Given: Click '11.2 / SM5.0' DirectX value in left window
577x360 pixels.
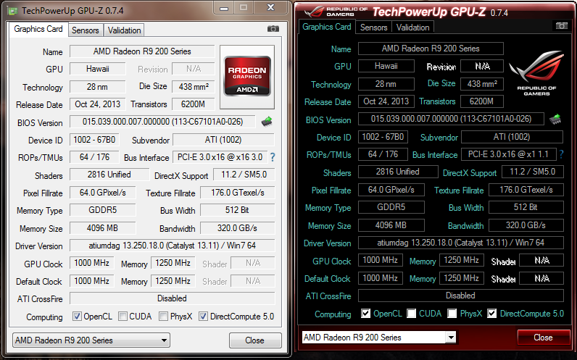Looking at the screenshot, I should pos(244,175).
